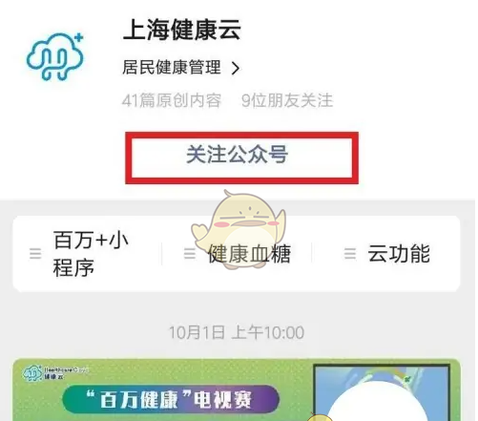Show the 9位朋友关注 friends list
The height and width of the screenshot is (421, 478).
click(x=287, y=100)
